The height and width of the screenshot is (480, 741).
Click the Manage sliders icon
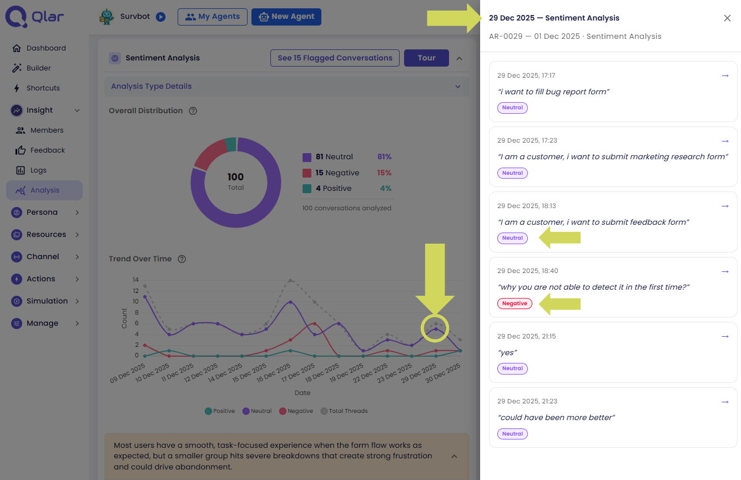coord(17,324)
